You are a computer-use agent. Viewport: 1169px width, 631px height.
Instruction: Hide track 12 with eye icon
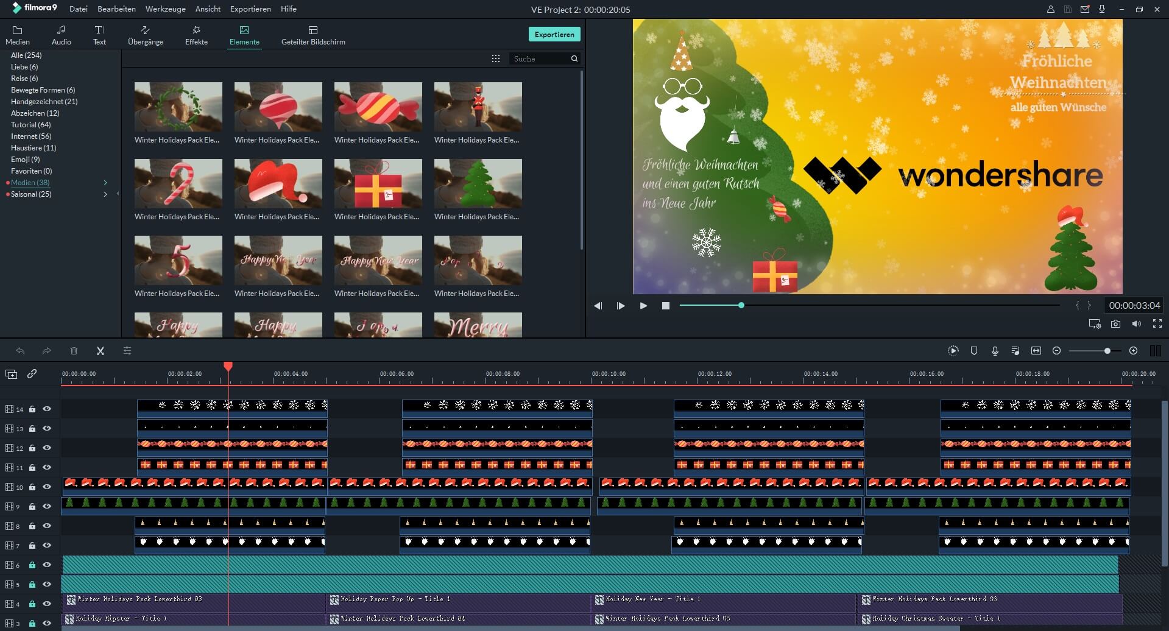click(x=47, y=448)
